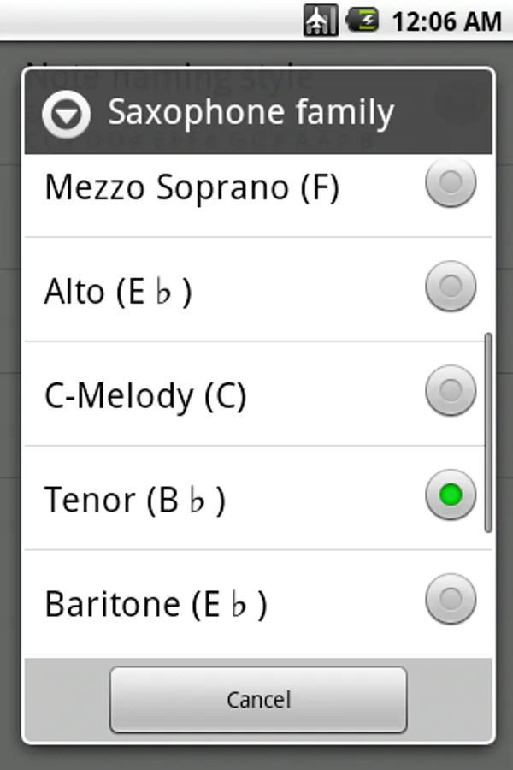513x770 pixels.
Task: Select the Mezzo Soprano (F) radio button
Action: (451, 181)
